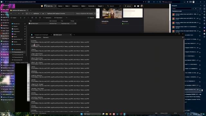Open the Collections dropdown on Nexus Mods
Viewport: 206px width, 116px height.
click(x=76, y=6)
